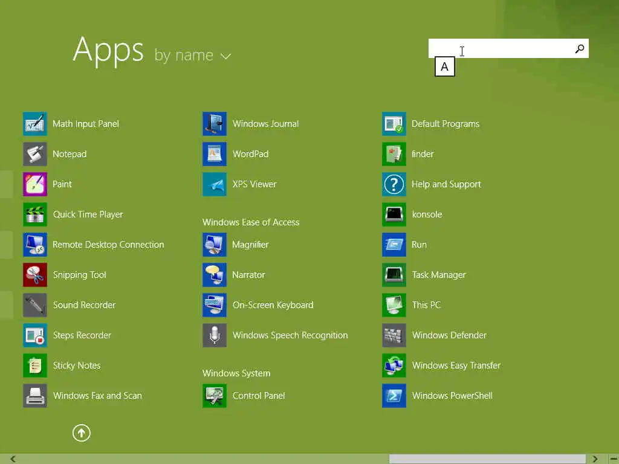The image size is (619, 464).
Task: Launch Steps Recorder icon
Action: [x=34, y=335]
